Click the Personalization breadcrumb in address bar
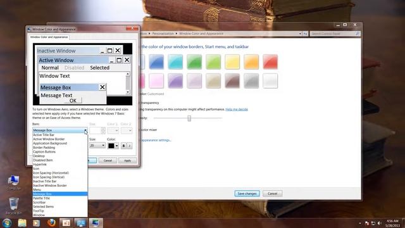The image size is (405, 228). pyautogui.click(x=163, y=34)
